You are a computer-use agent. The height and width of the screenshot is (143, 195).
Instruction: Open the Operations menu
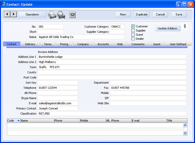tap(32, 14)
